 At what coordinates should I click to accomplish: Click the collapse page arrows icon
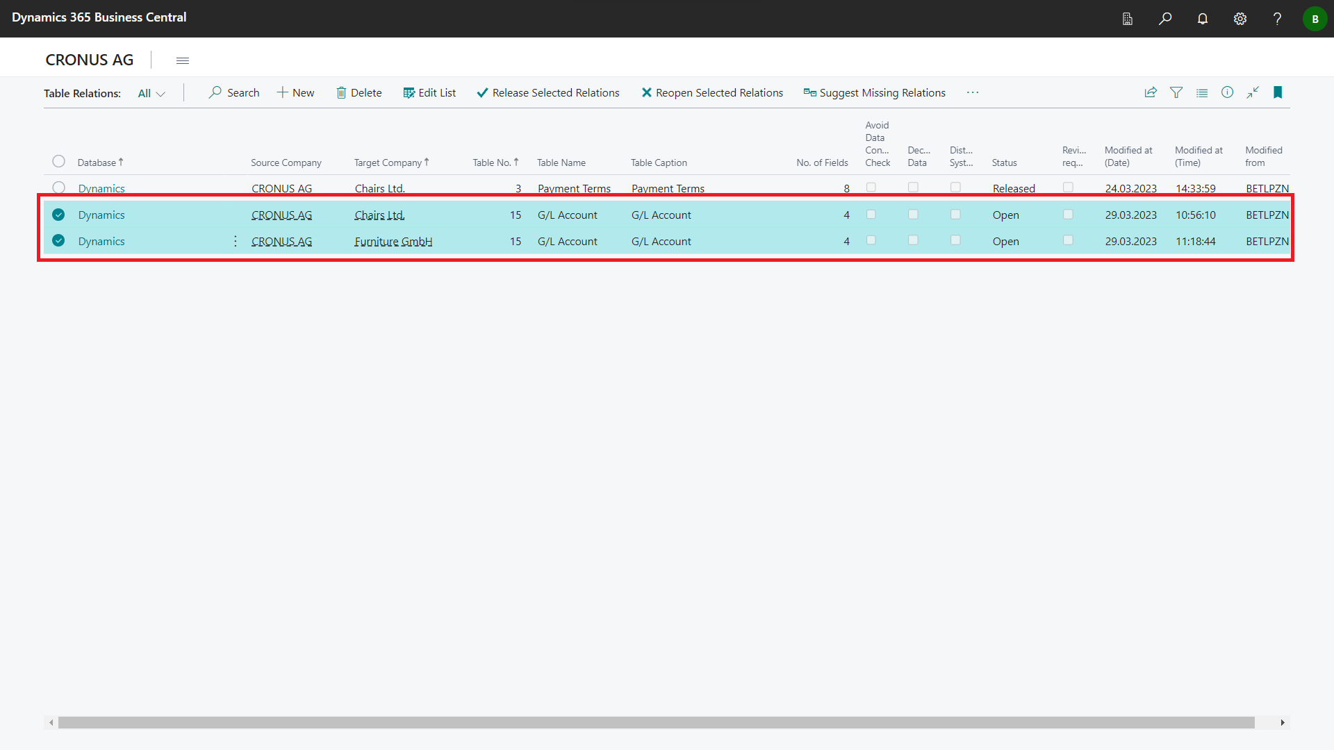click(x=1253, y=92)
